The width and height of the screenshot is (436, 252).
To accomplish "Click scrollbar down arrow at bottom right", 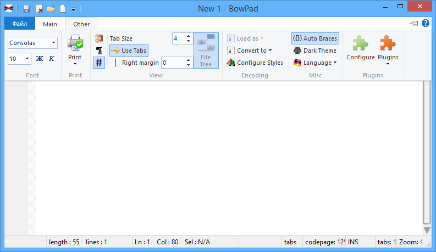I will tap(427, 231).
